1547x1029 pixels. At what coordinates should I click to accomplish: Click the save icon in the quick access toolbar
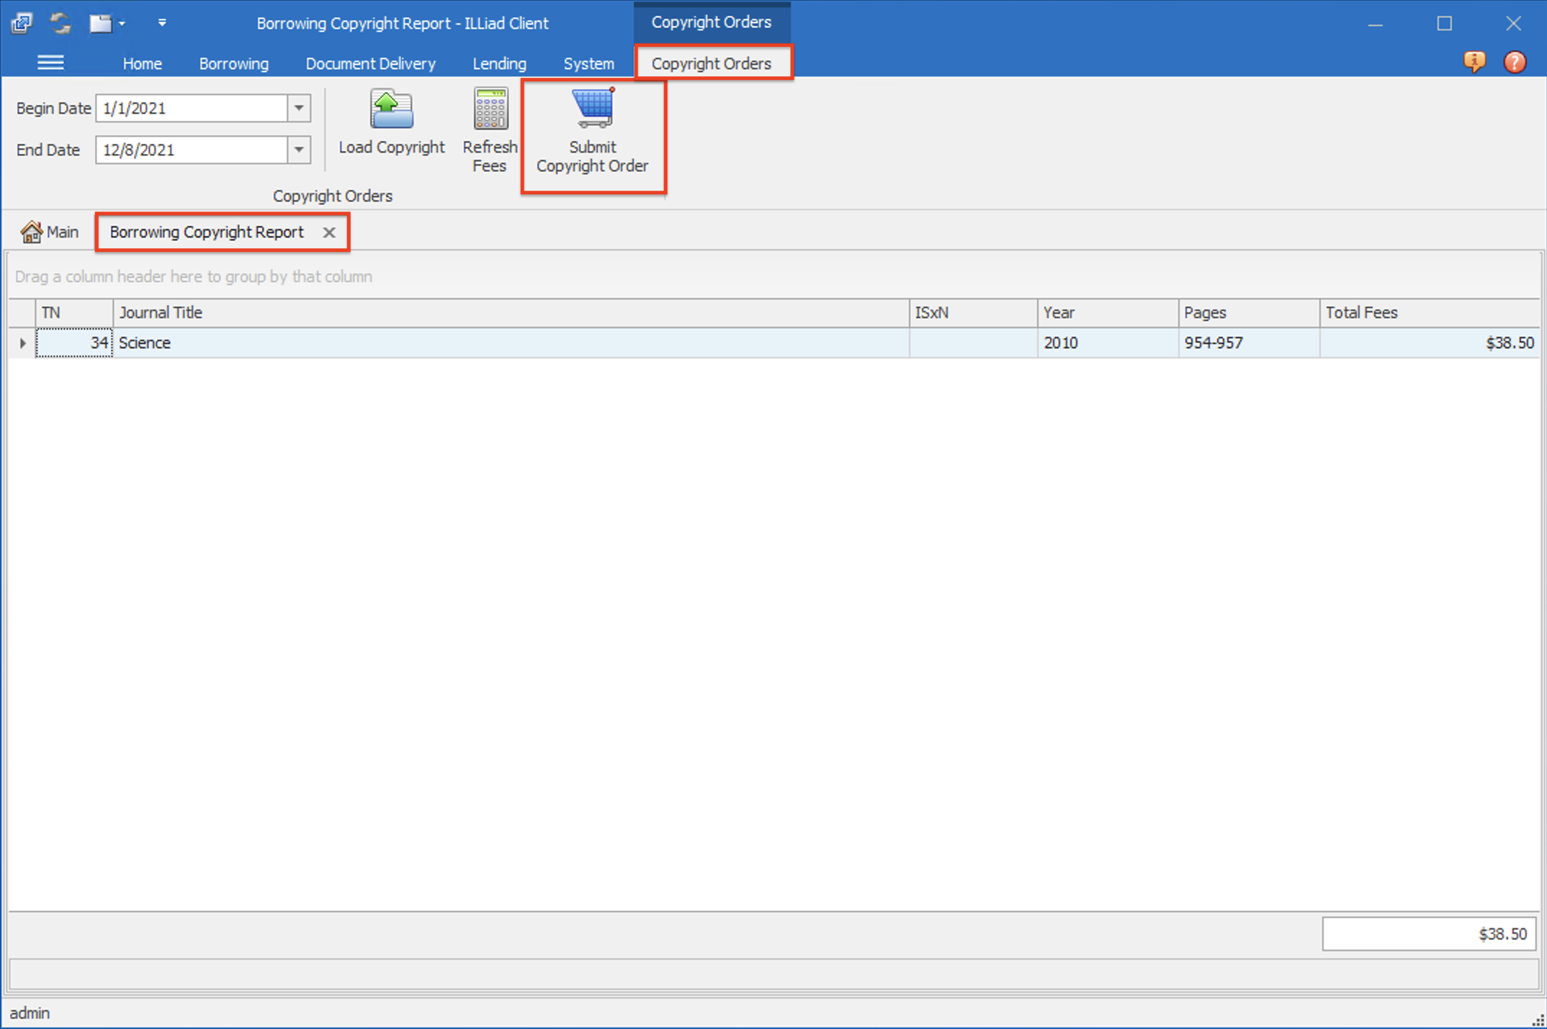click(101, 22)
